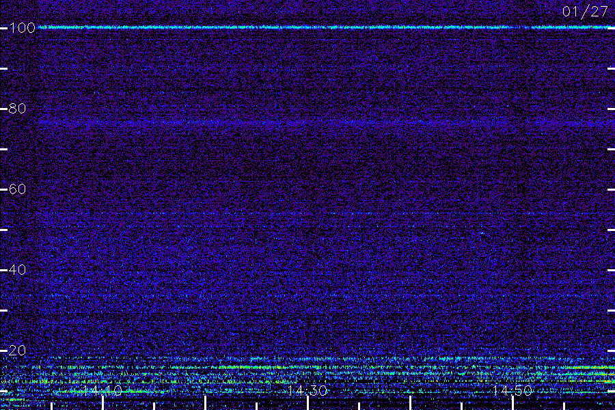This screenshot has width=615, height=410.
Task: Click the 20 frequency axis label
Action: [x=17, y=351]
